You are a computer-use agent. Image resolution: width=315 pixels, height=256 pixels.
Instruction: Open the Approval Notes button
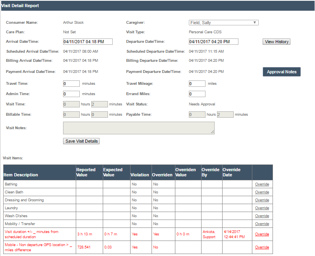click(281, 72)
